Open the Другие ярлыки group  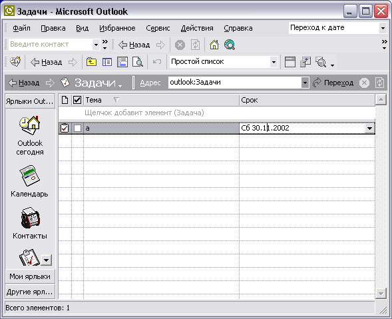point(30,292)
